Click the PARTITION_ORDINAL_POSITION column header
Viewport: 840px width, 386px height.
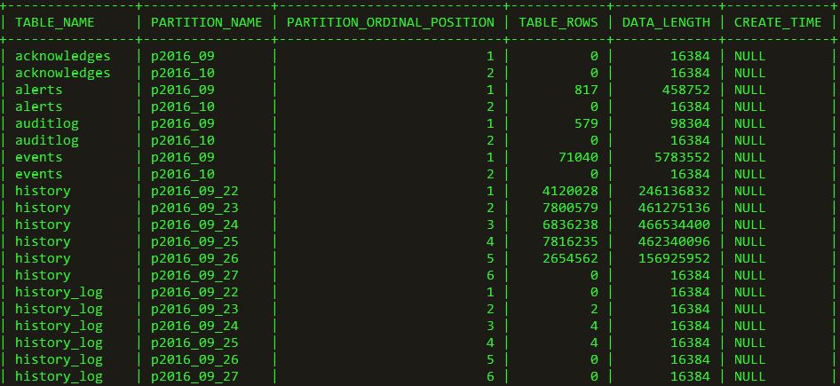[x=391, y=22]
